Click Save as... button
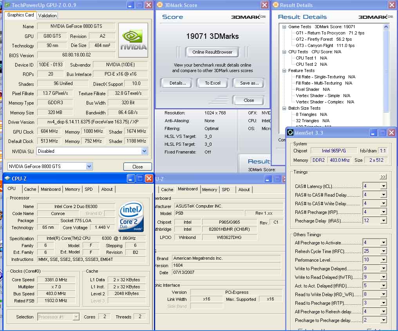The height and width of the screenshot is (331, 398). pyautogui.click(x=249, y=83)
